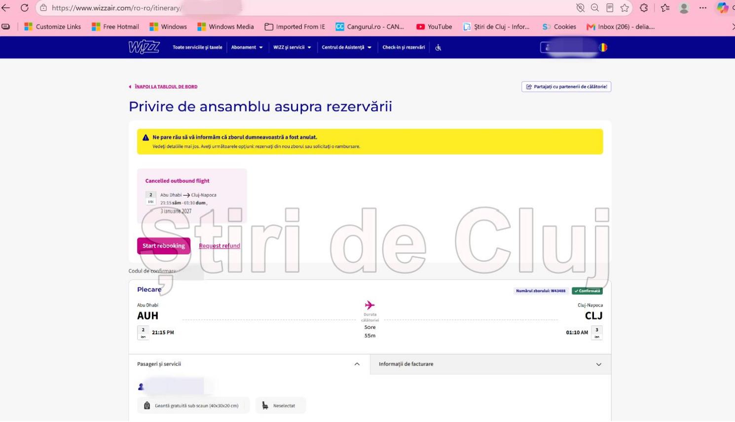
Task: Open browser Settings and more menu
Action: pos(703,8)
